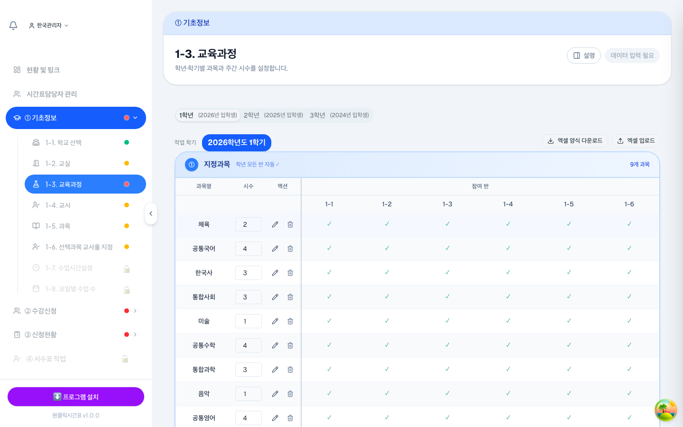Click the 9개 과목 count label
The height and width of the screenshot is (427, 683).
point(640,165)
